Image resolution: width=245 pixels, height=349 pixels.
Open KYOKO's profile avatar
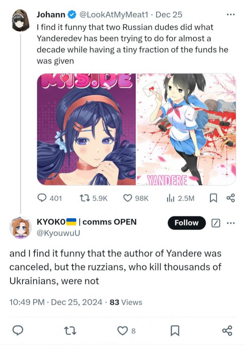point(20,227)
